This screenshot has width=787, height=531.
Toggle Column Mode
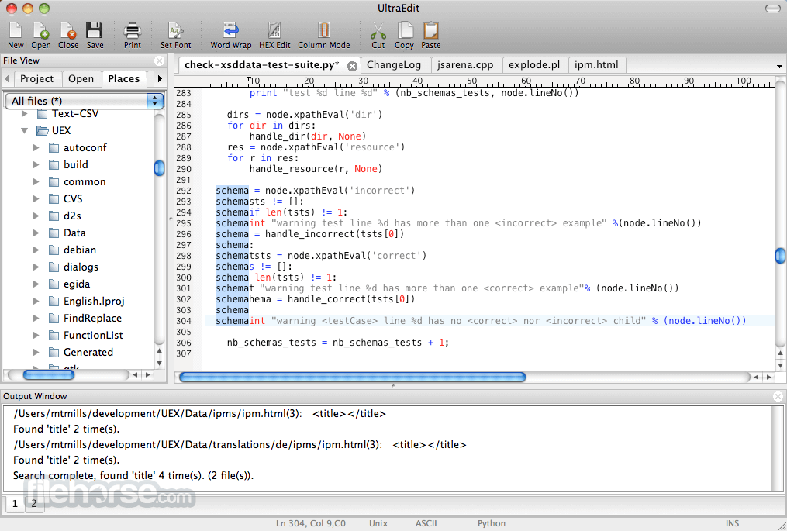[324, 35]
